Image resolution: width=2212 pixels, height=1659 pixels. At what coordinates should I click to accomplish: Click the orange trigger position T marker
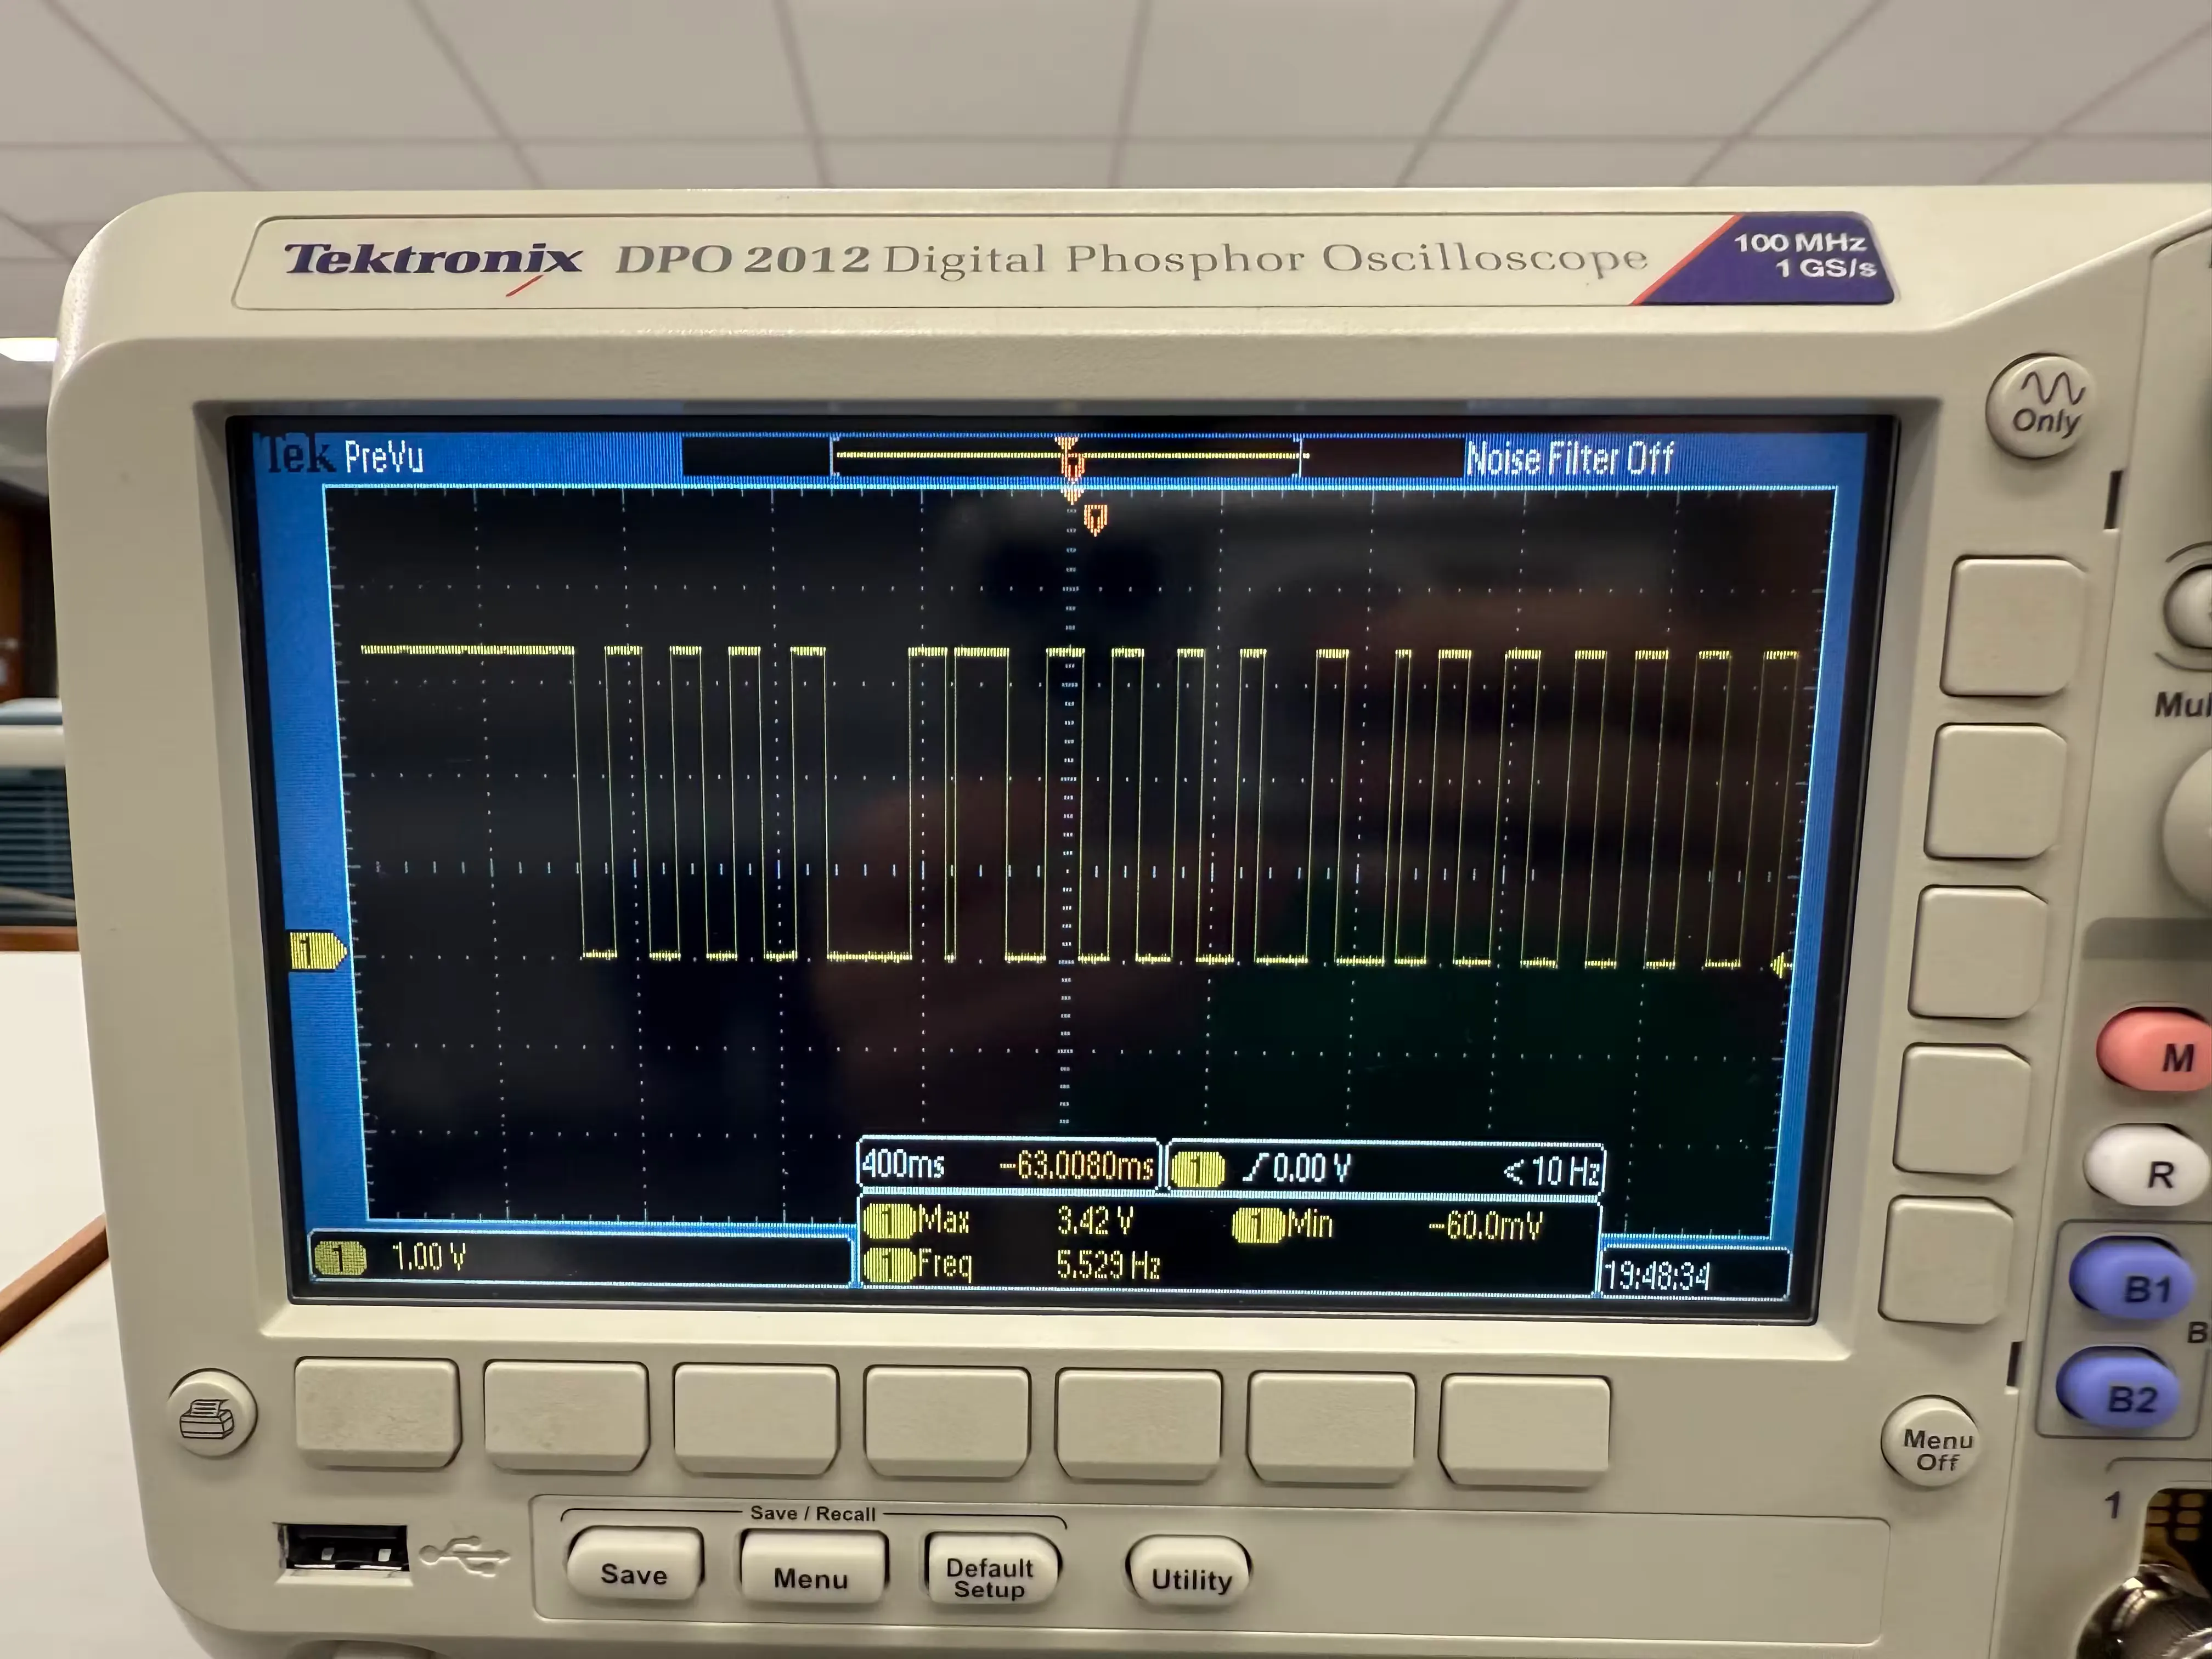1095,519
